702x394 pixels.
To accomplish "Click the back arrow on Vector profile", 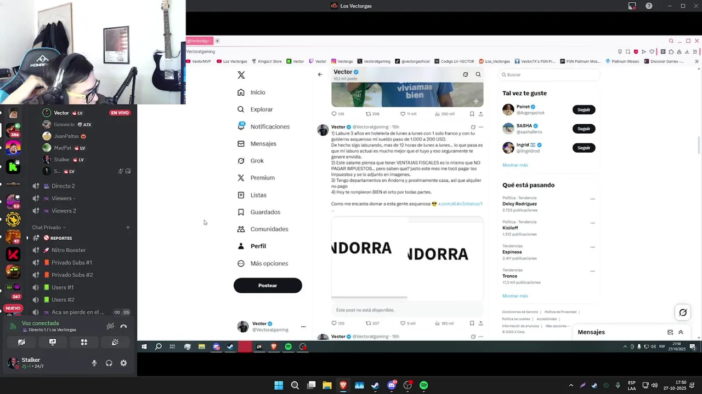I will tap(320, 74).
